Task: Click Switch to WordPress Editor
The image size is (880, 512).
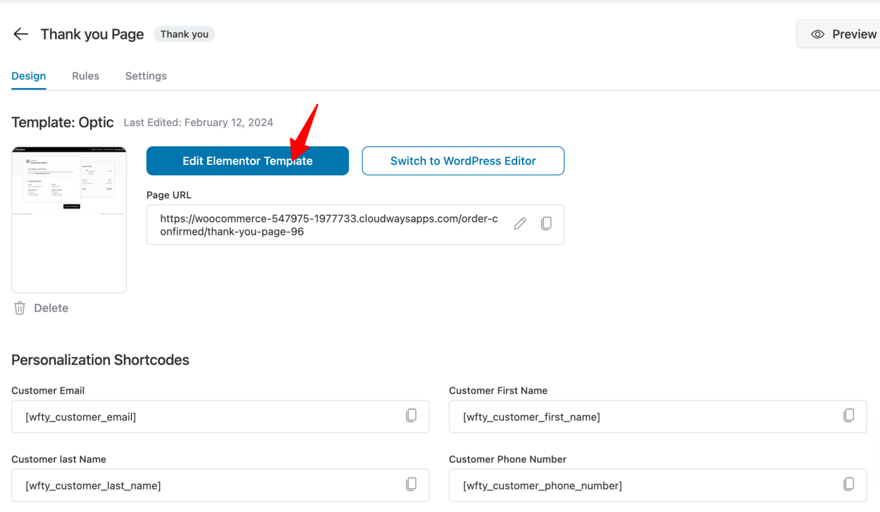Action: [x=463, y=161]
